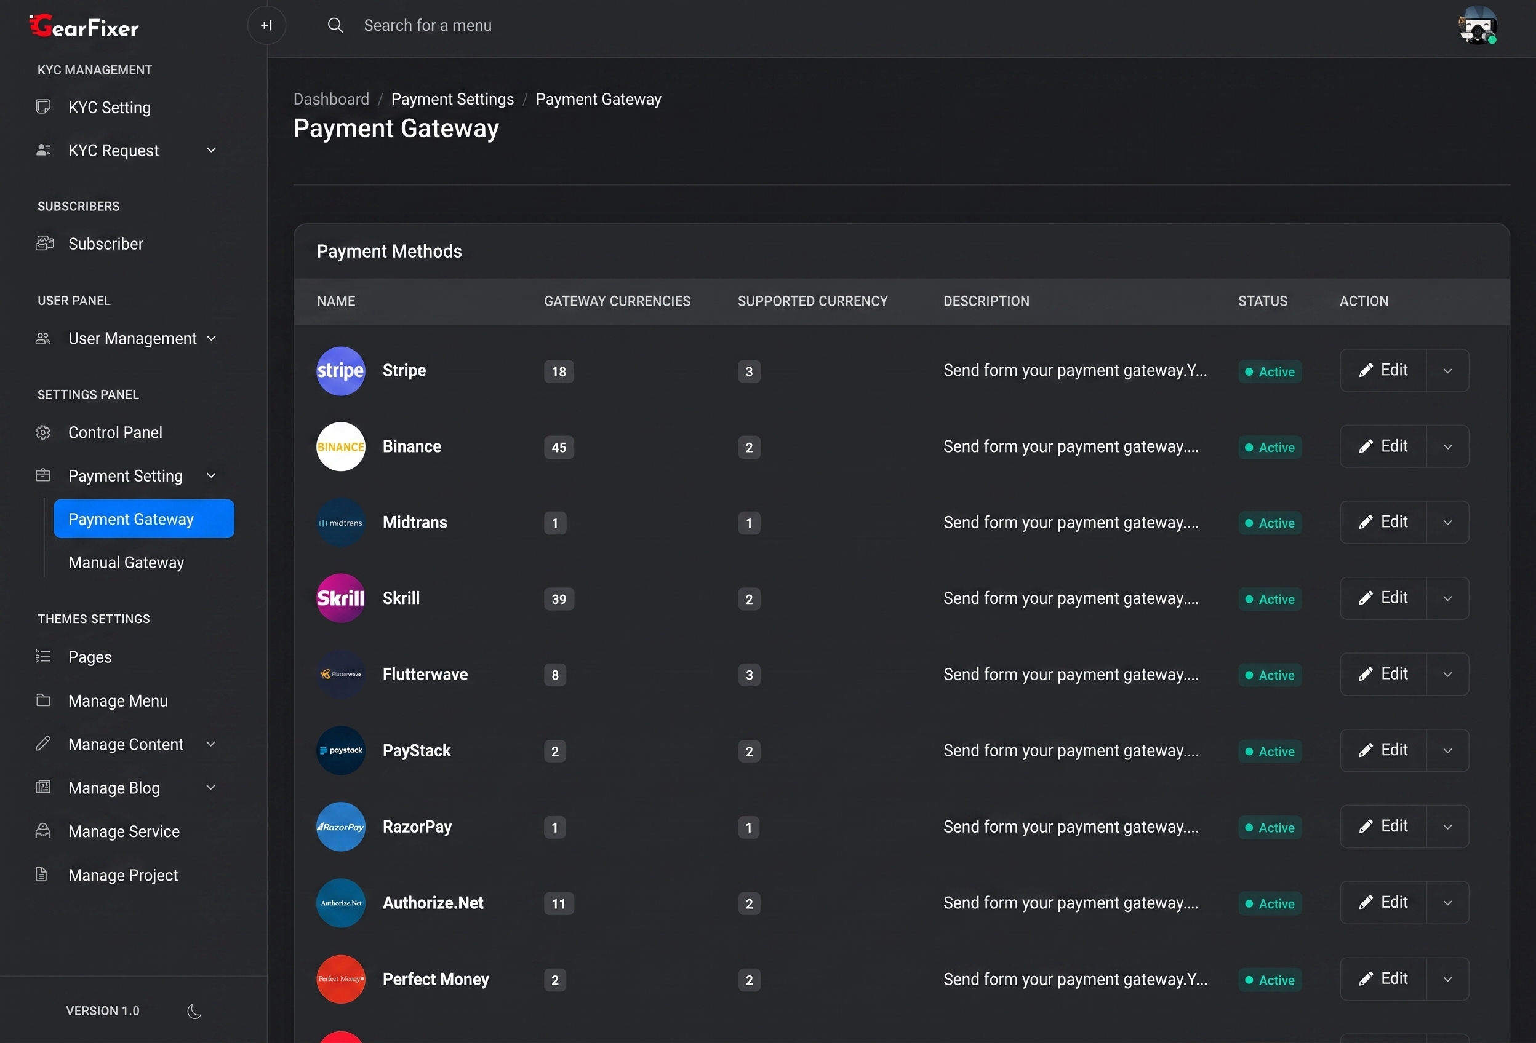The image size is (1536, 1043).
Task: Expand the User Management submenu
Action: [x=211, y=338]
